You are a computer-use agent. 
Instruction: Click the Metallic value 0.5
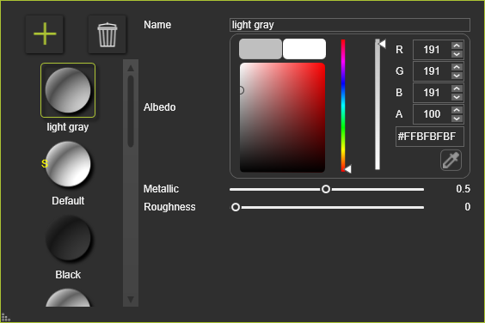coord(463,189)
